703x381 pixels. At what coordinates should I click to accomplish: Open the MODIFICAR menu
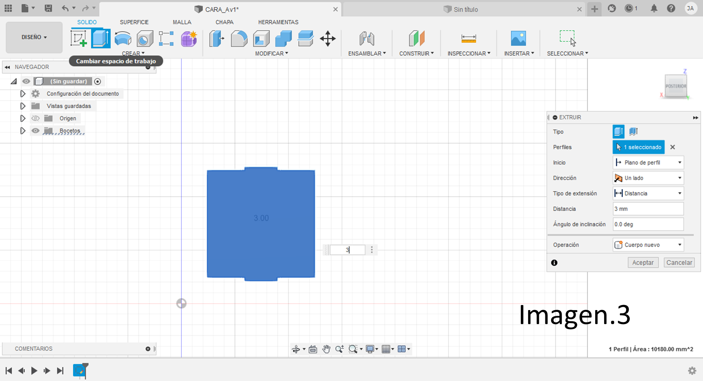272,53
